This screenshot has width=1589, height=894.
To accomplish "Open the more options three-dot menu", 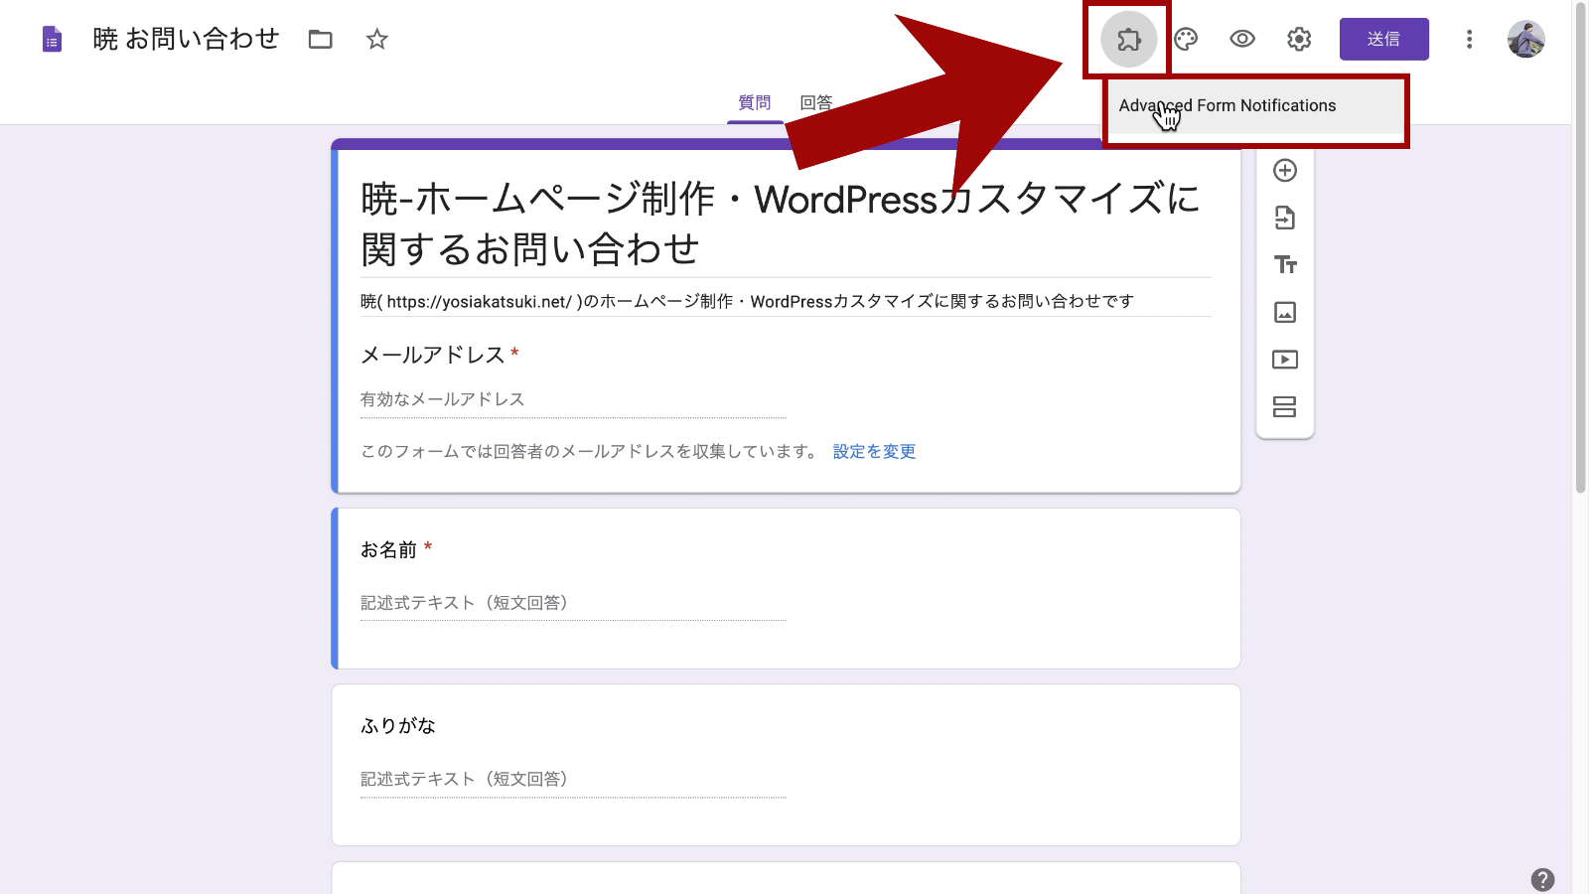I will coord(1469,39).
